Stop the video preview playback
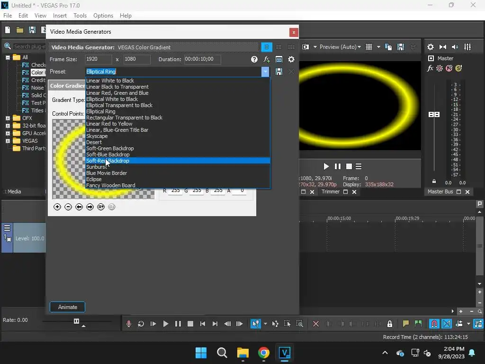Image resolution: width=485 pixels, height=364 pixels. 349,167
